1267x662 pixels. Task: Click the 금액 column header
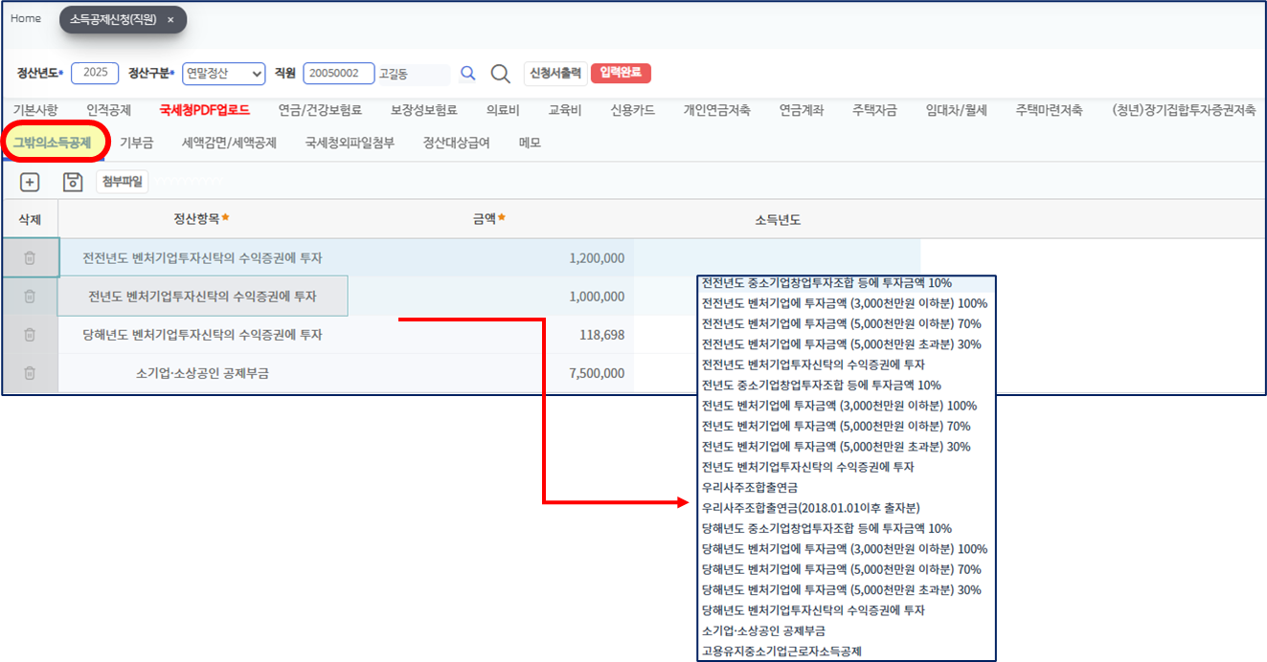(489, 219)
